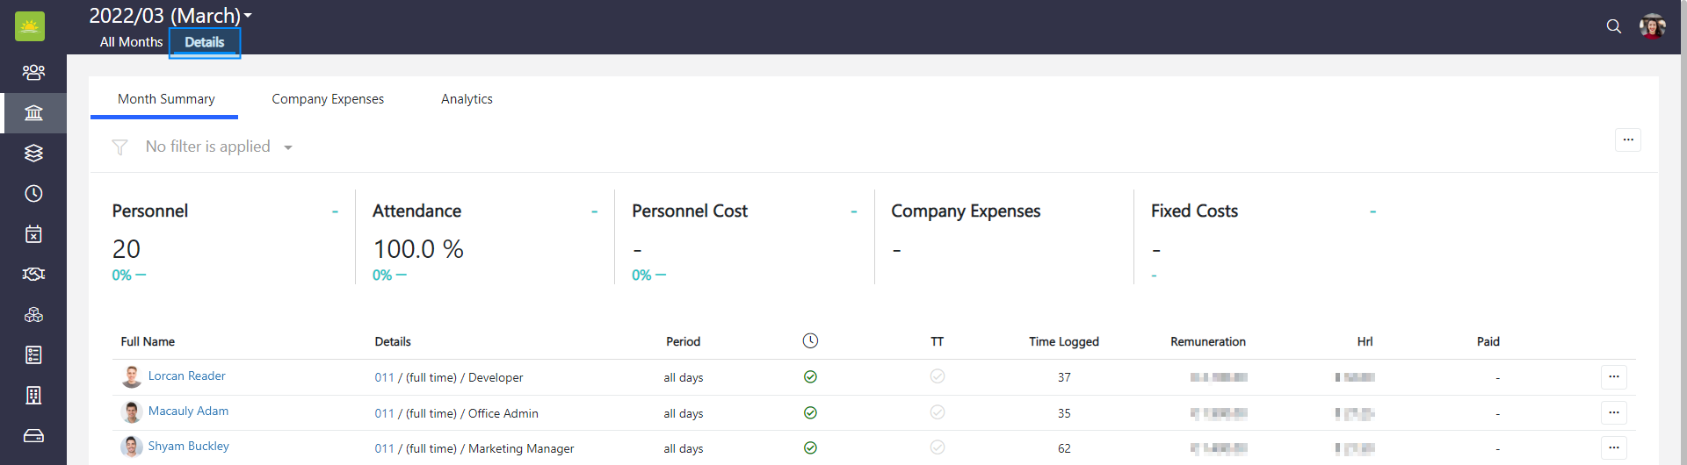
Task: Open the handshake icon in sidebar
Action: pyautogui.click(x=33, y=275)
